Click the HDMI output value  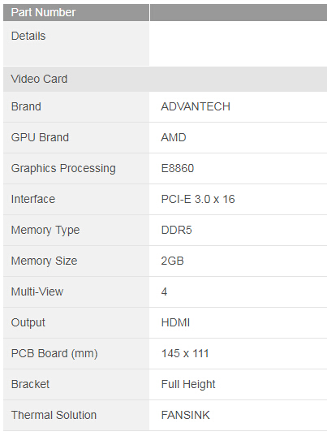(x=175, y=323)
